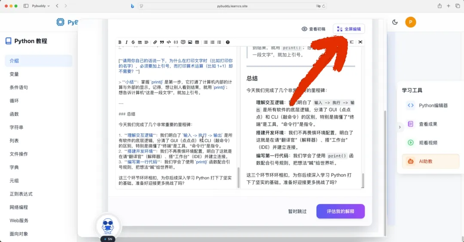Image resolution: width=464 pixels, height=242 pixels.
Task: Toggle view draft 查看初稿 eye button
Action: click(x=313, y=29)
